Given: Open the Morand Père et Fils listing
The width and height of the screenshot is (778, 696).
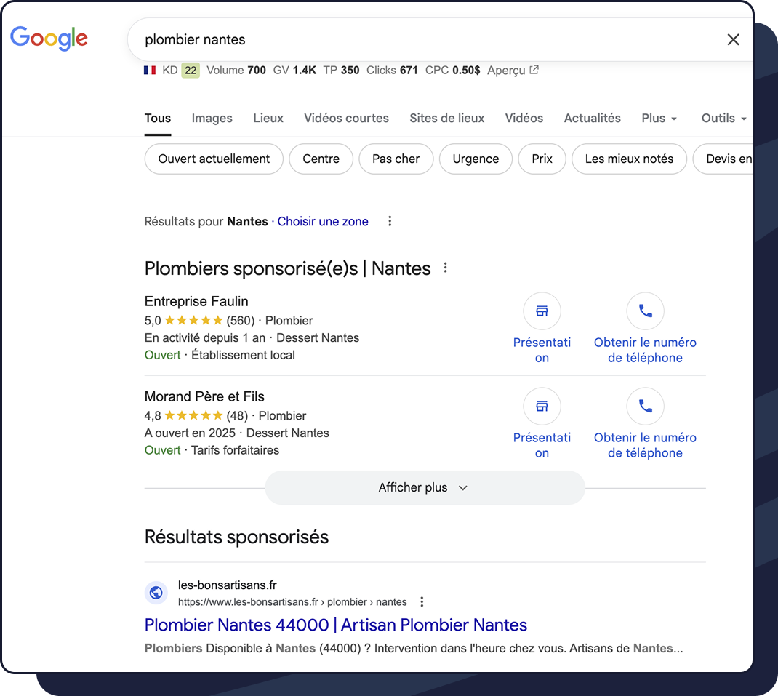Looking at the screenshot, I should click(204, 396).
